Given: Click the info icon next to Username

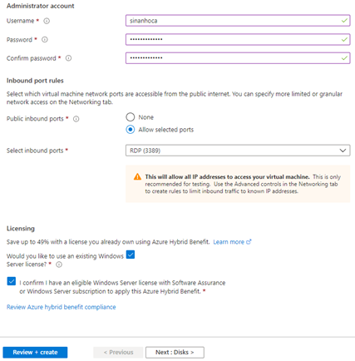Looking at the screenshot, I should (47, 21).
